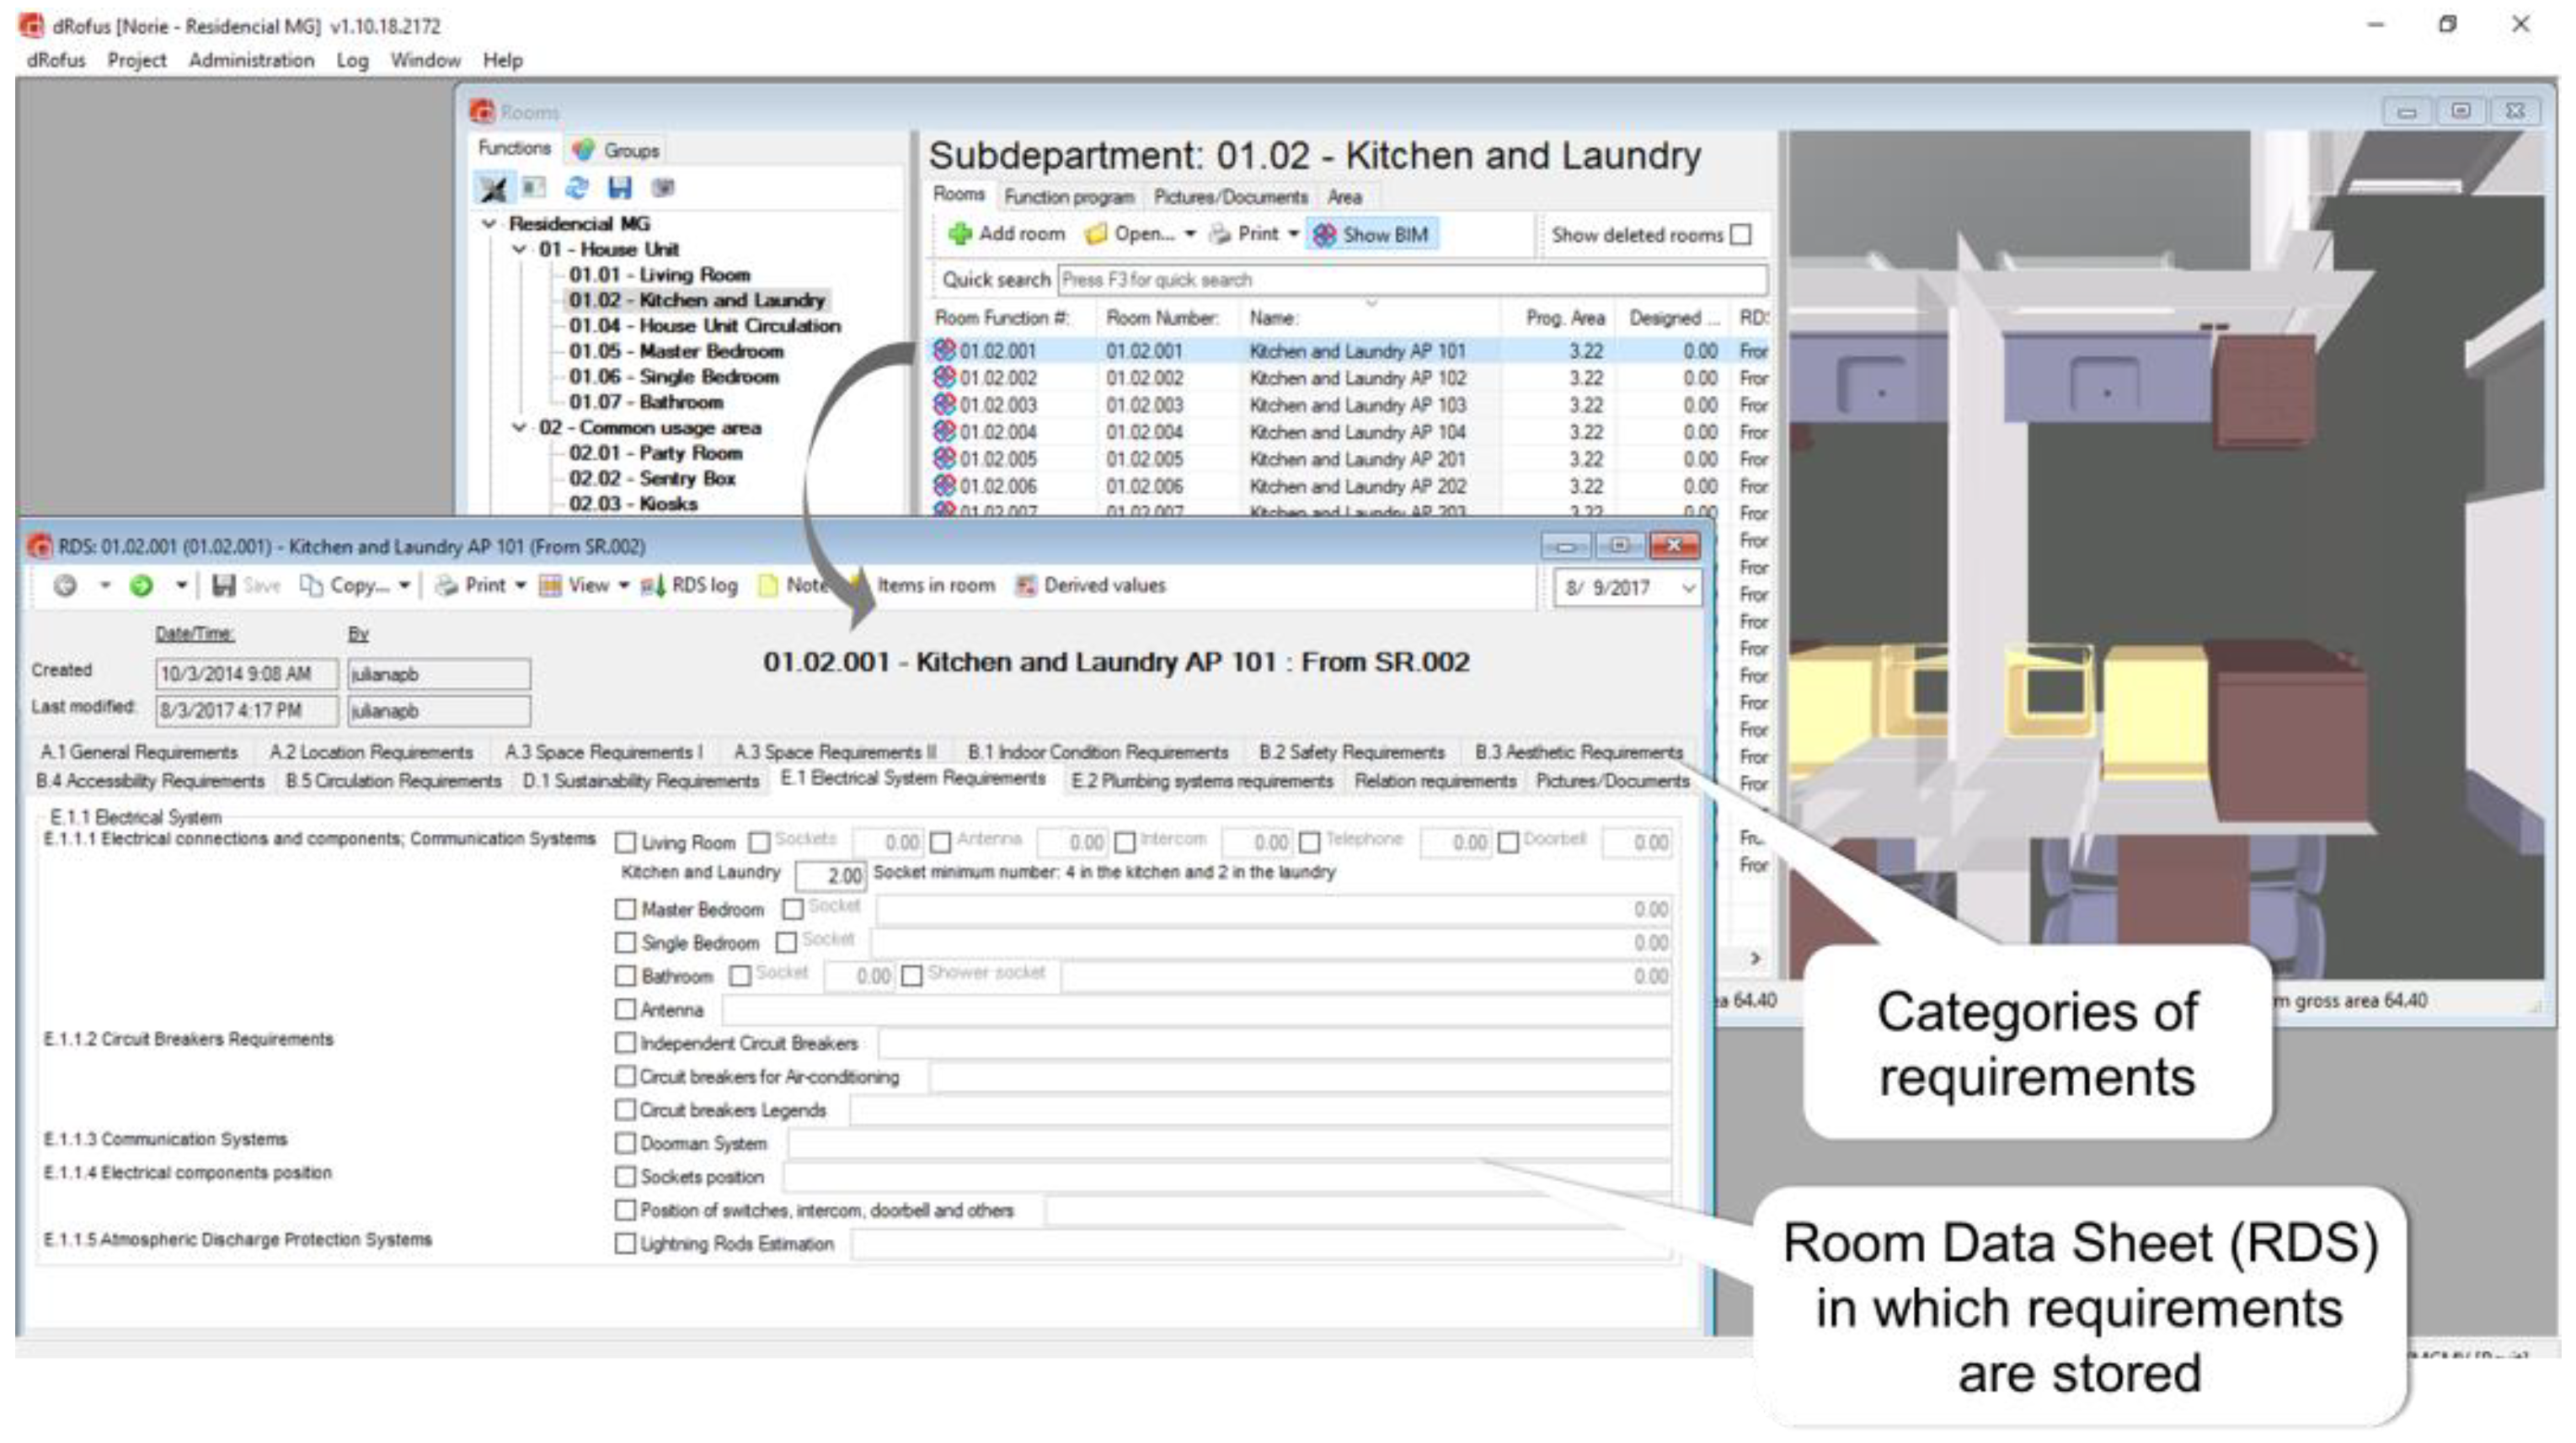This screenshot has height=1443, width=2576.
Task: Tick the Lightning Rods Estimation checkbox
Action: point(625,1243)
